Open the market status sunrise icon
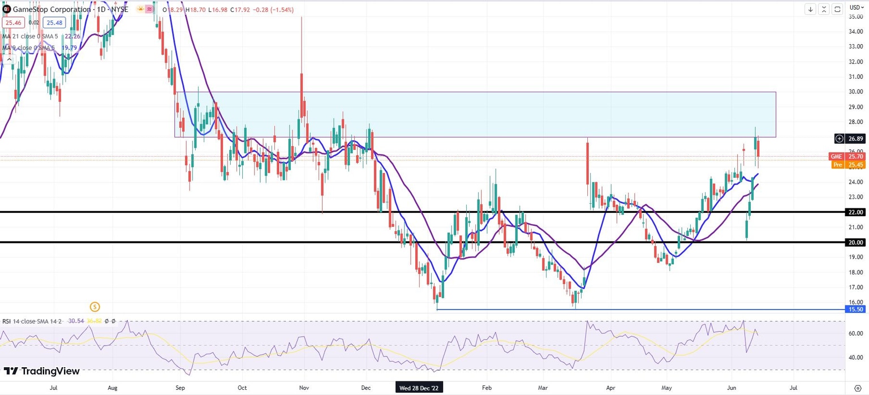 tap(141, 9)
